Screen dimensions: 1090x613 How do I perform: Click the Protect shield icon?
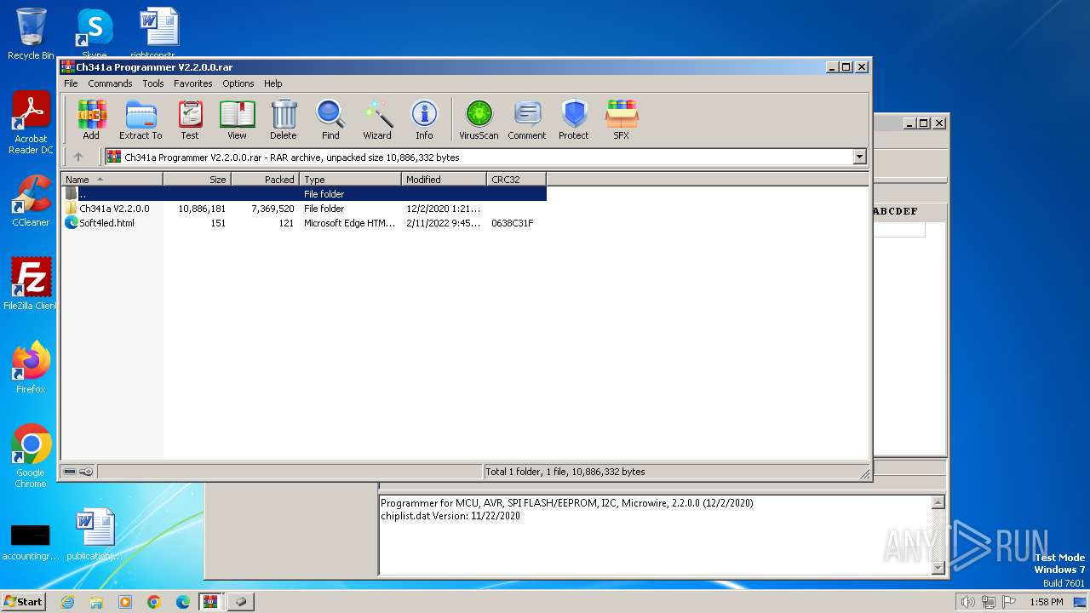point(574,119)
